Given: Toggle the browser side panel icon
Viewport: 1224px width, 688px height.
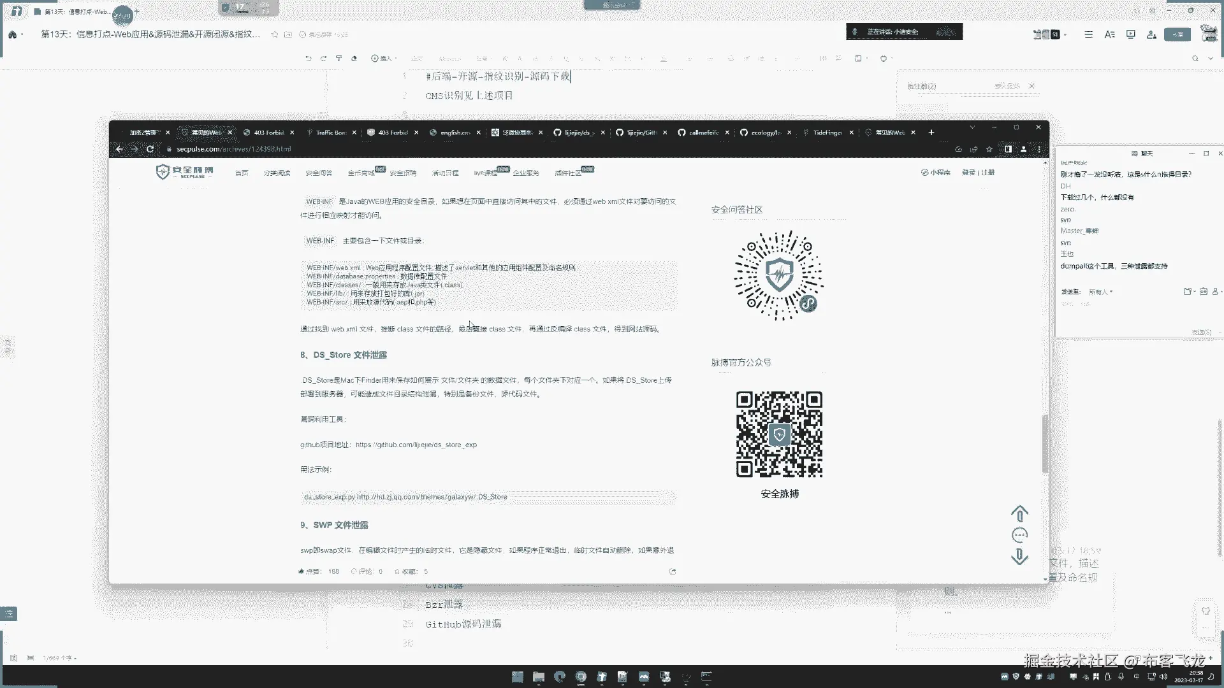Looking at the screenshot, I should (1008, 149).
